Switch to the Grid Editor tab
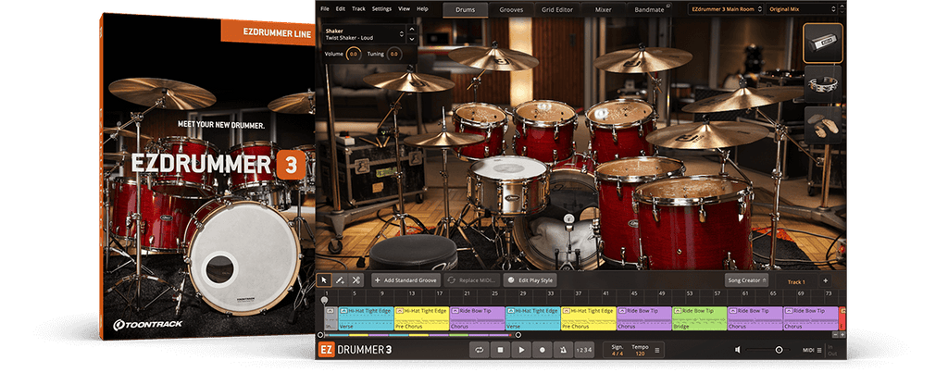 [x=556, y=9]
